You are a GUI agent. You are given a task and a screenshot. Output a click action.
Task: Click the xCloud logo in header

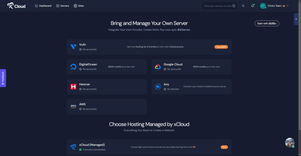[x=16, y=6]
